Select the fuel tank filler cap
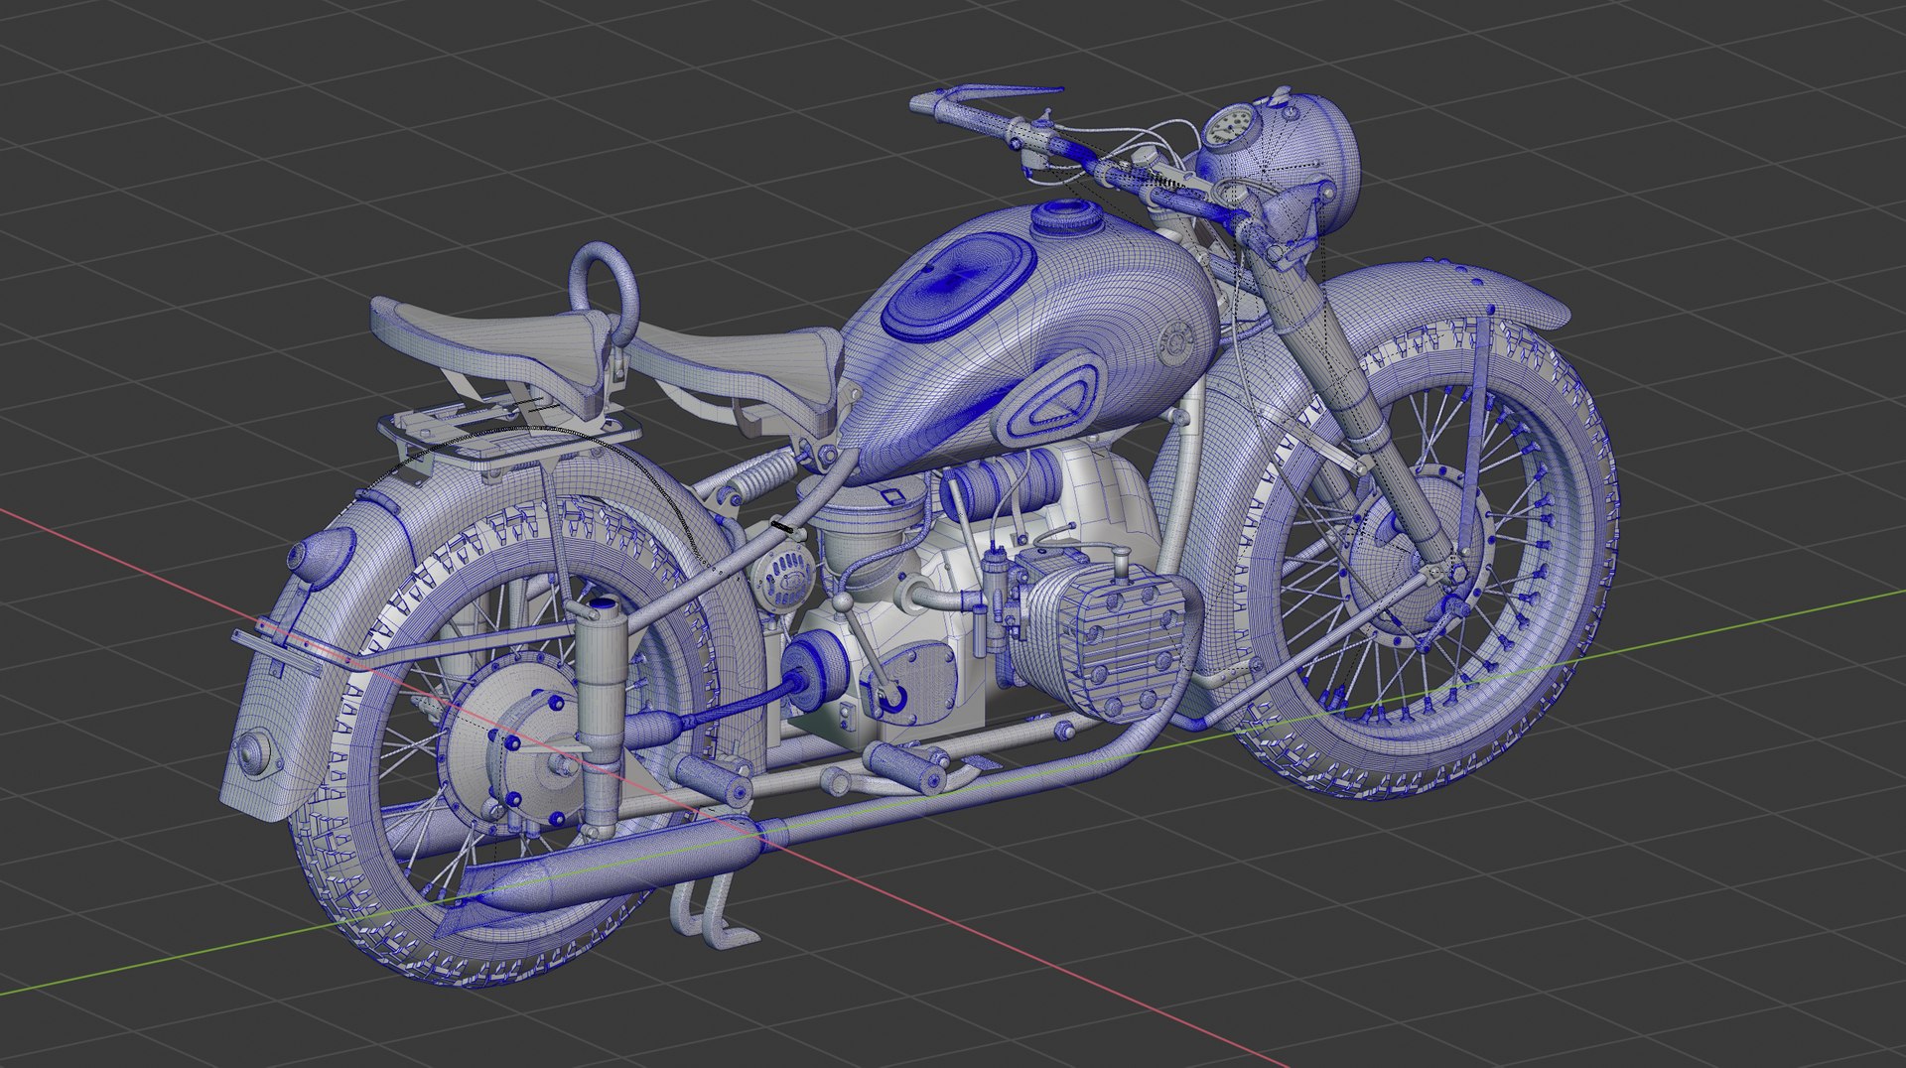Image resolution: width=1906 pixels, height=1068 pixels. point(1067,217)
